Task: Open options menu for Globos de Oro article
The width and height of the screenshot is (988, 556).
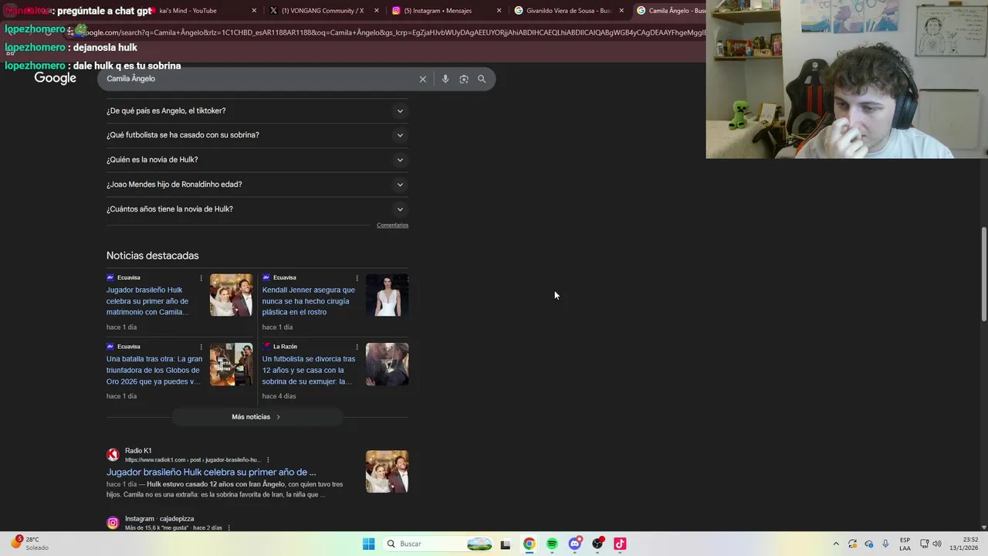Action: pos(201,347)
